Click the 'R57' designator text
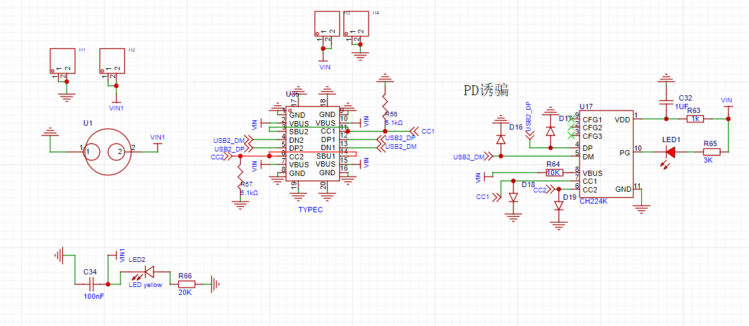This screenshot has width=749, height=326. point(247,184)
